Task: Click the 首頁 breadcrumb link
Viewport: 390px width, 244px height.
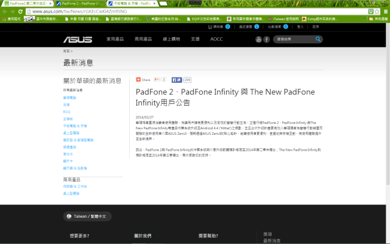Action: tap(66, 51)
